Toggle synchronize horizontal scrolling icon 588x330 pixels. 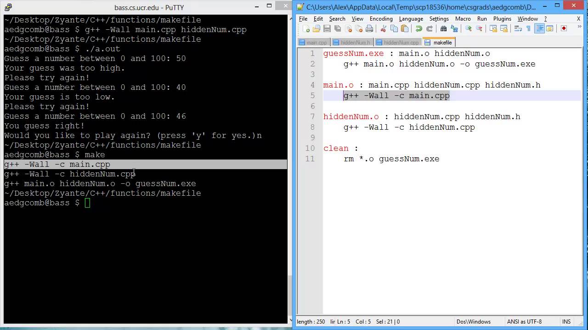pos(503,28)
